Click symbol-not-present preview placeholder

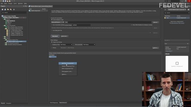[177, 64]
